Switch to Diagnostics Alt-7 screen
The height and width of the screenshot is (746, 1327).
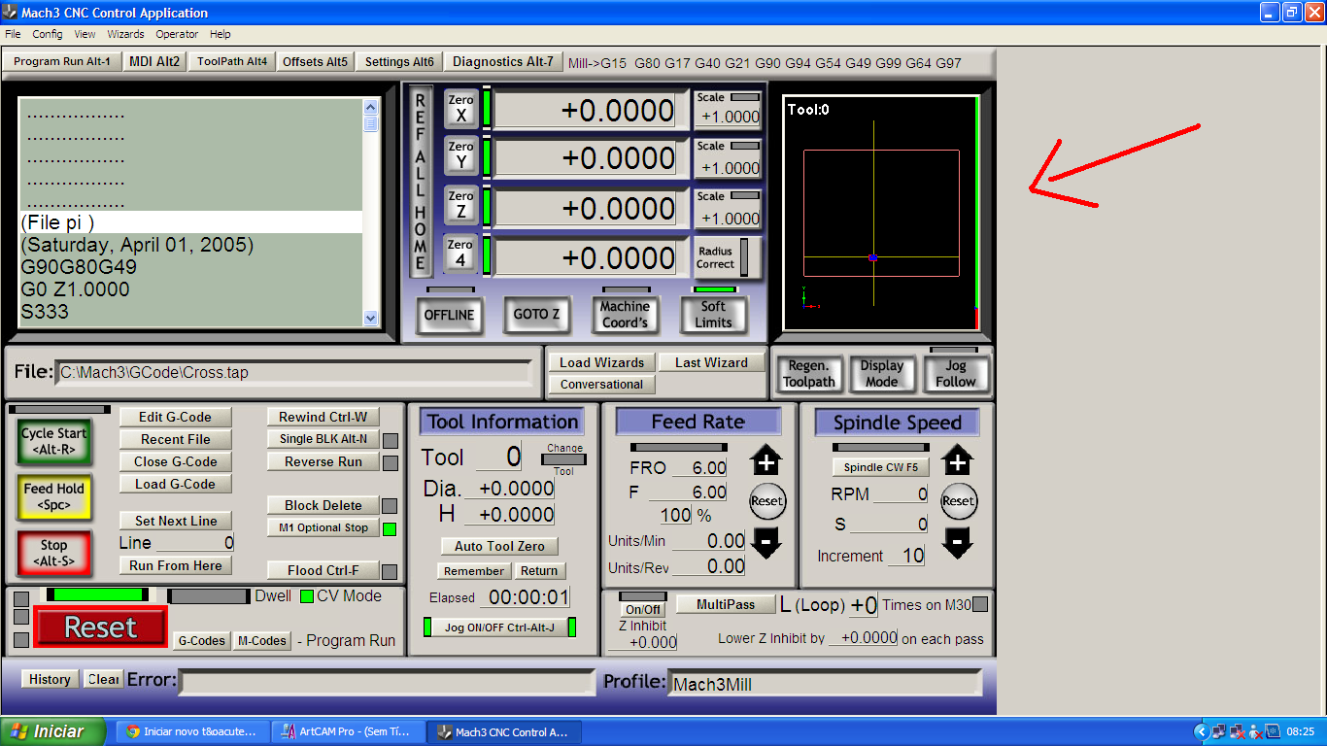pyautogui.click(x=503, y=61)
